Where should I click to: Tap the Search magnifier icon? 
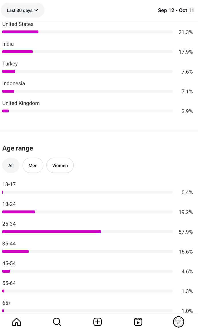tap(57, 322)
